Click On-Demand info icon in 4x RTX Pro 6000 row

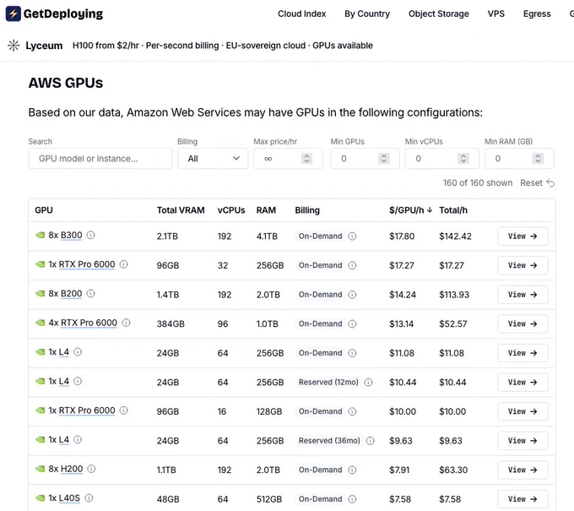tap(352, 323)
